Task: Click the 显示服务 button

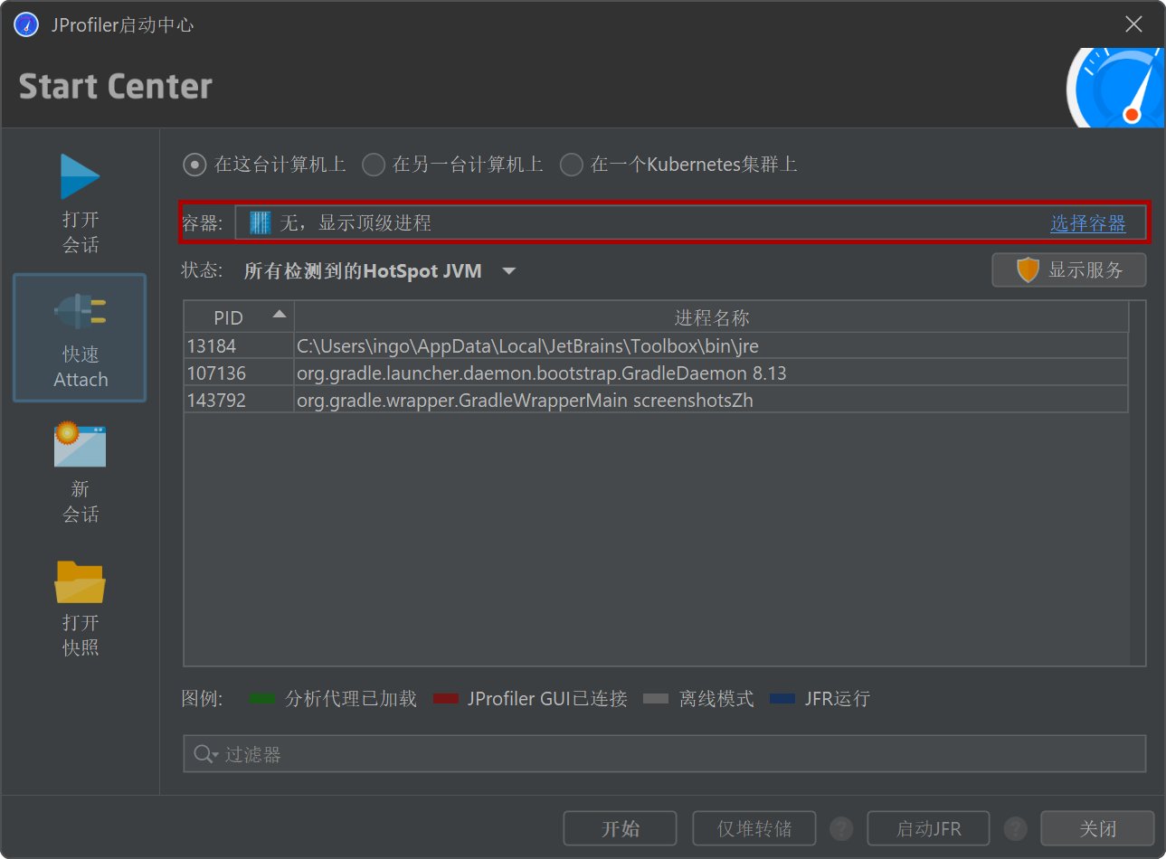Action: point(1068,269)
